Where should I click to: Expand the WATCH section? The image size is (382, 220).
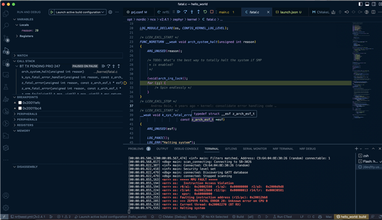pos(67,55)
